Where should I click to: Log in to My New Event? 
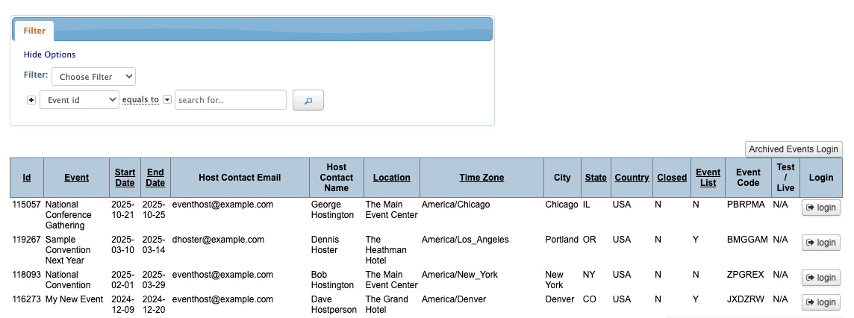tap(820, 302)
